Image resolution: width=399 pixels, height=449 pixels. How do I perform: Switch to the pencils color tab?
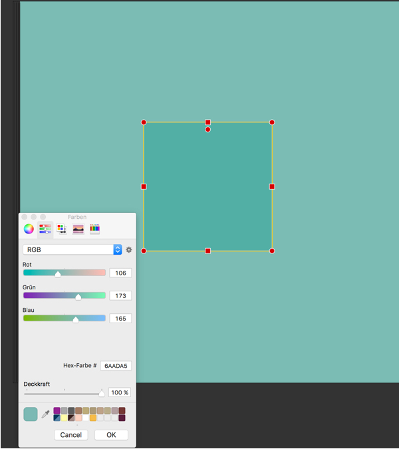click(94, 229)
